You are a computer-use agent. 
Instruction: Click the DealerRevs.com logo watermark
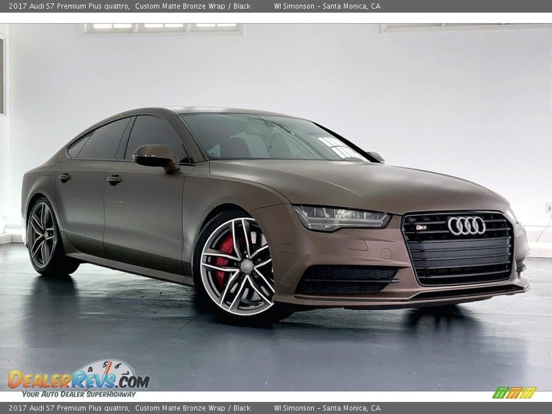click(78, 379)
